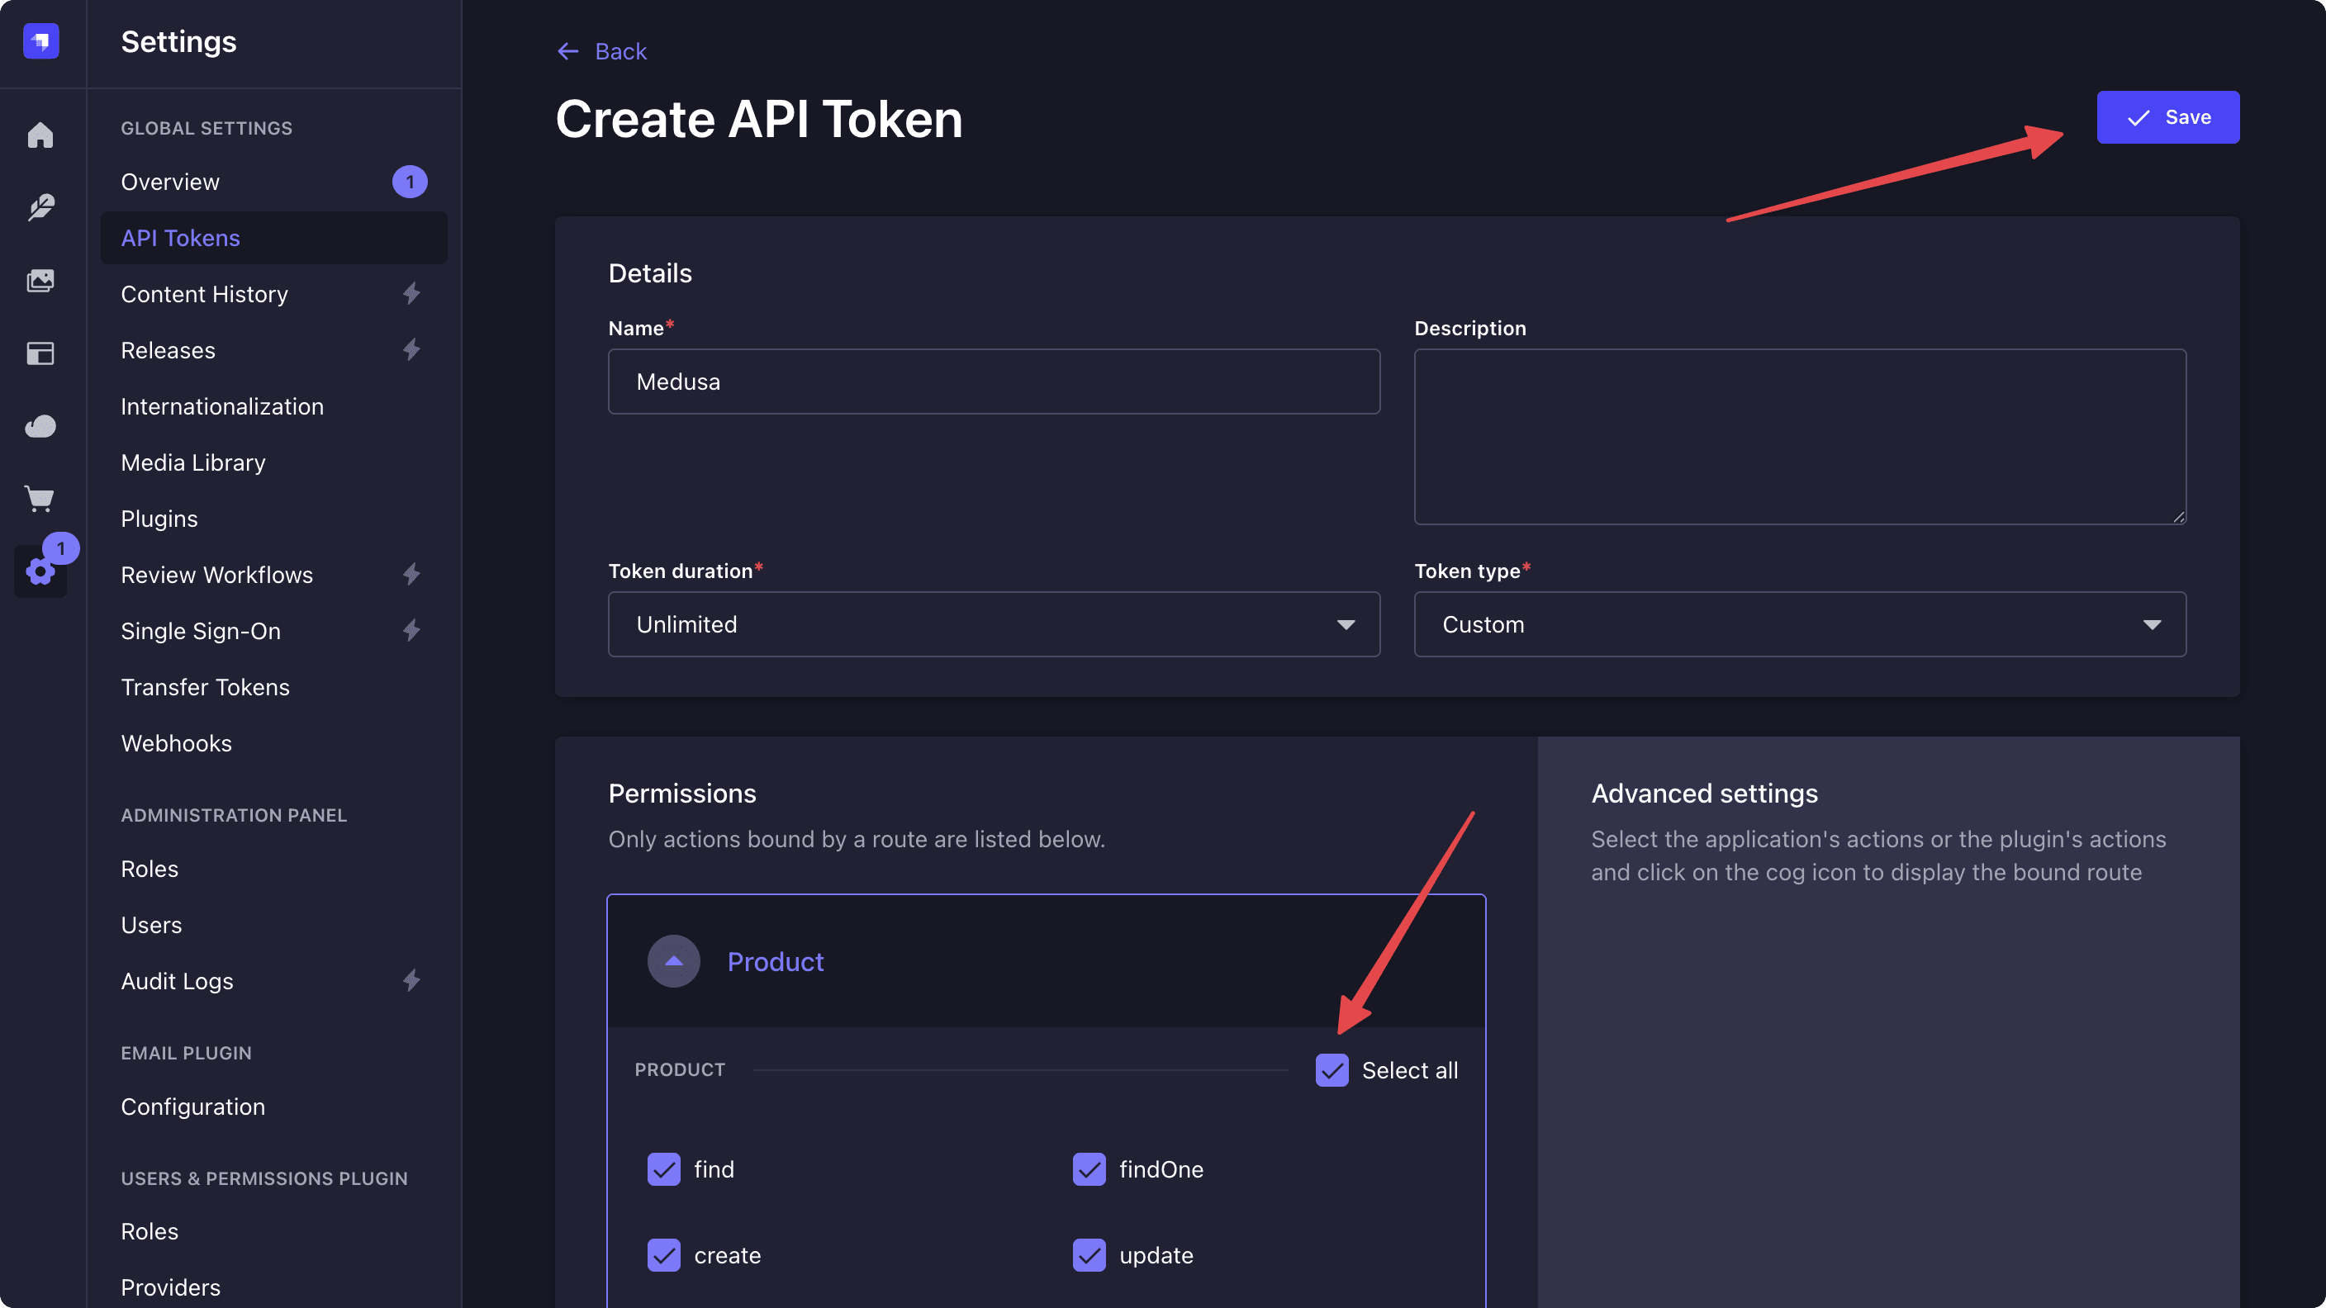Click the Strapi logo in the top corner

[40, 40]
